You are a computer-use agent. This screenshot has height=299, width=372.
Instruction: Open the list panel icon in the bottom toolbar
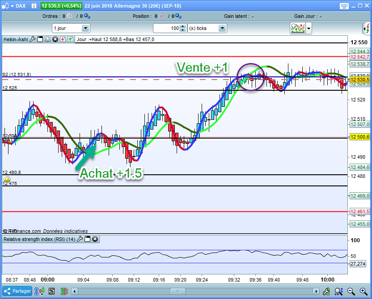pos(51,291)
